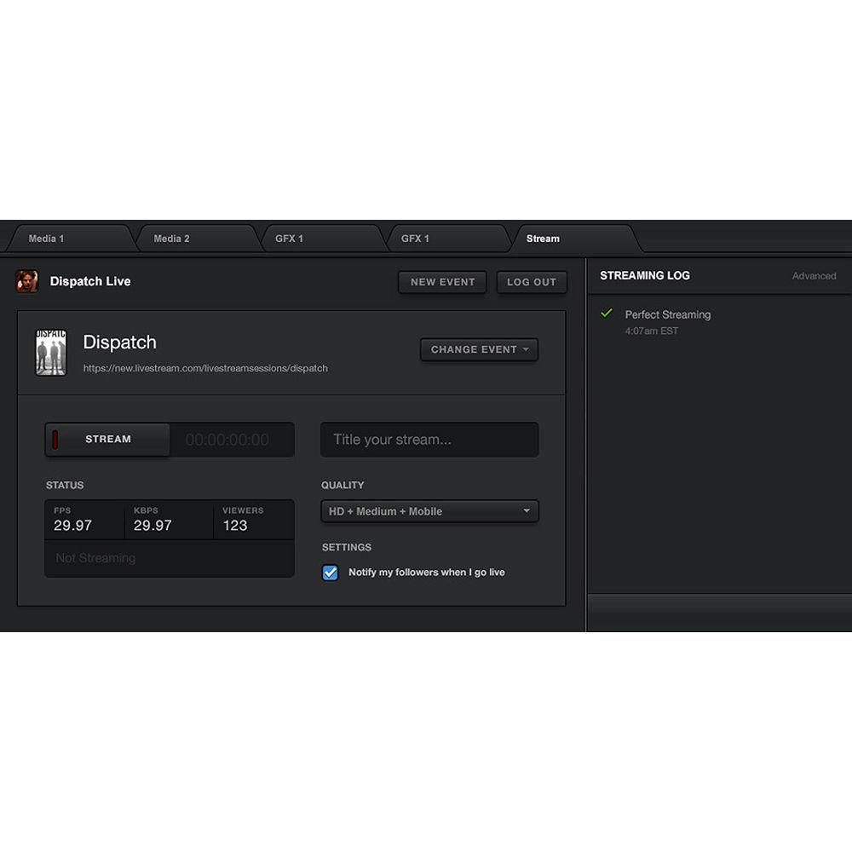Click the Title your stream input field
This screenshot has height=852, width=852.
pyautogui.click(x=429, y=440)
